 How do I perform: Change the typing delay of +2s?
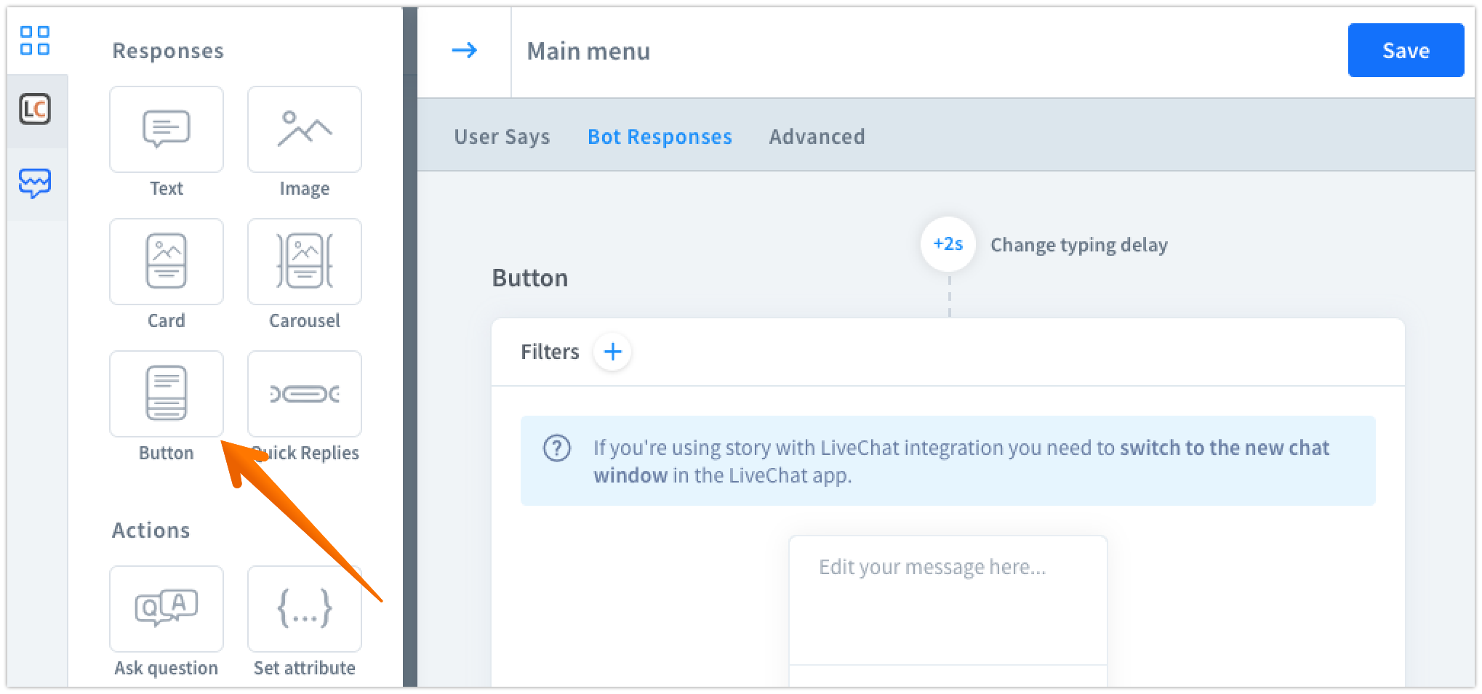coord(948,244)
